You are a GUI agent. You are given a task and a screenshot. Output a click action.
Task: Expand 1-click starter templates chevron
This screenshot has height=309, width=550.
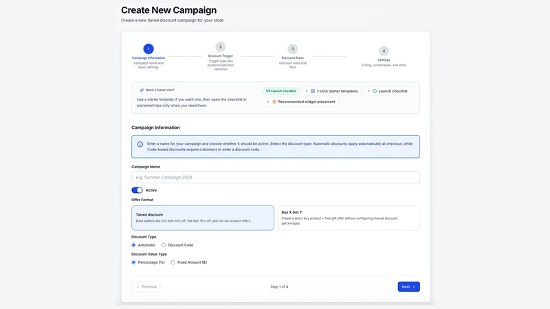pyautogui.click(x=307, y=91)
